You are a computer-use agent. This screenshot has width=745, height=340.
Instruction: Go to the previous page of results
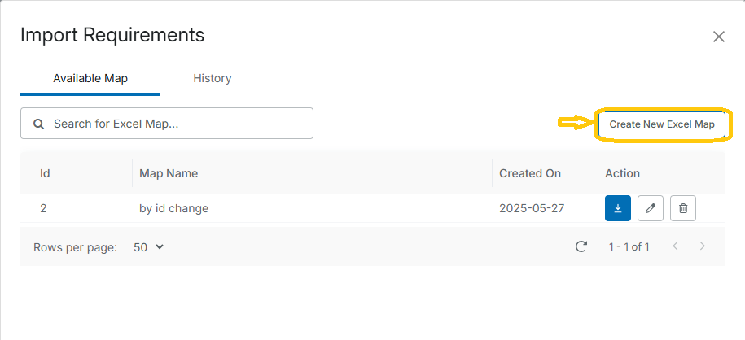coord(675,246)
